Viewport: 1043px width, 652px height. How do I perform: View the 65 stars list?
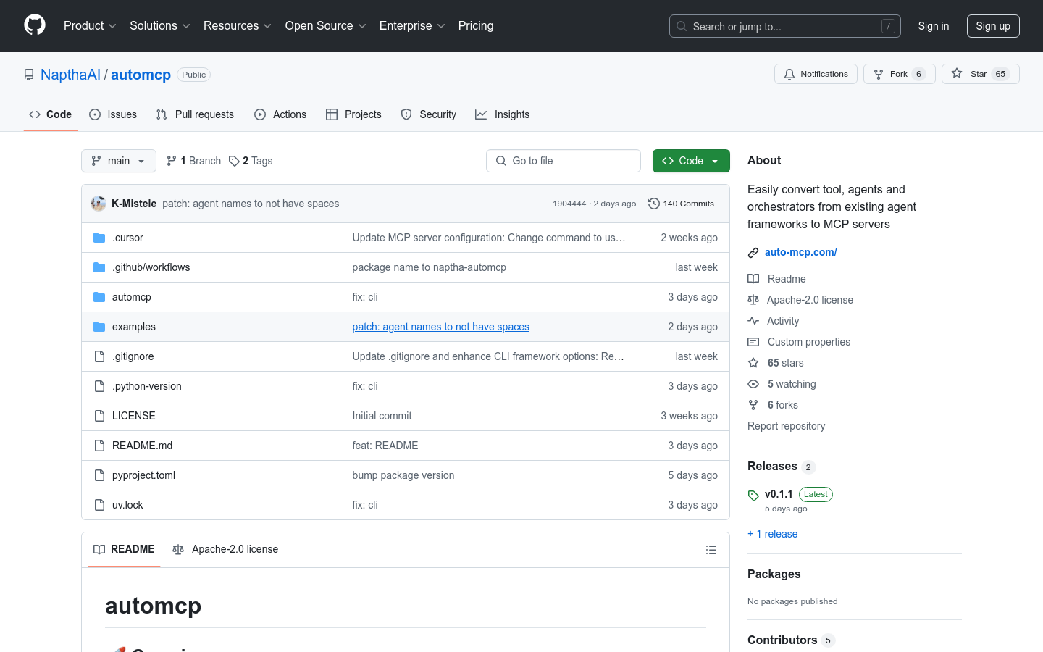coord(776,363)
